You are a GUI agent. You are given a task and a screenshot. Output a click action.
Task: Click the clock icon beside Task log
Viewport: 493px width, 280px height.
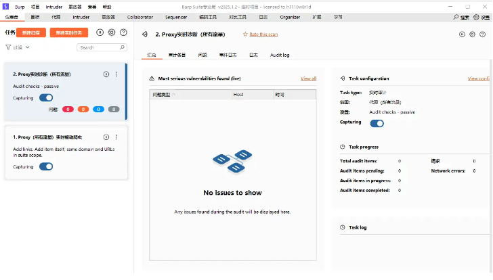pyautogui.click(x=343, y=227)
